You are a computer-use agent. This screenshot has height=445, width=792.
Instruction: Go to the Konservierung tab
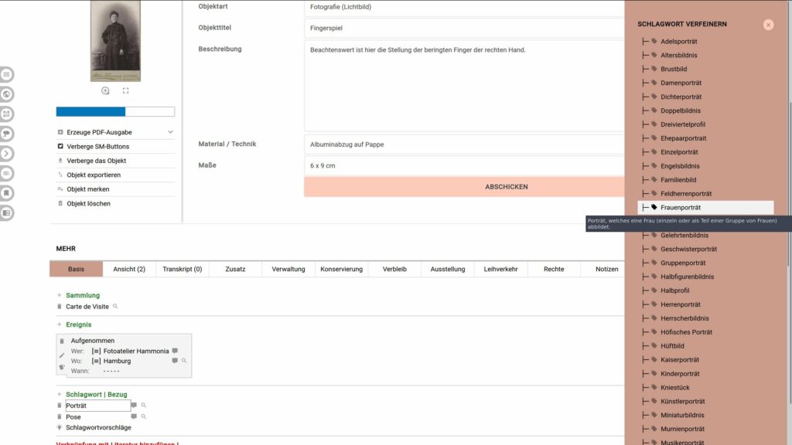(x=341, y=269)
